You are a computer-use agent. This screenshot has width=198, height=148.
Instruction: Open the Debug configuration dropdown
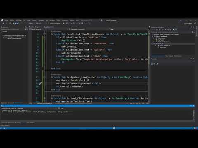point(31,23)
